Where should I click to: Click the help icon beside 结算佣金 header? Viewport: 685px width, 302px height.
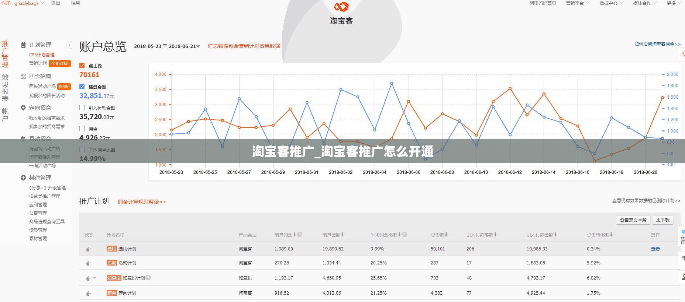click(300, 235)
